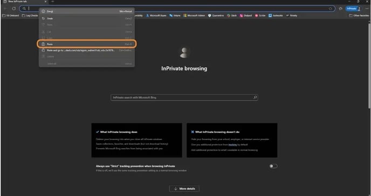Choose Emoji from the context menu
The height and width of the screenshot is (196, 371).
click(x=87, y=11)
